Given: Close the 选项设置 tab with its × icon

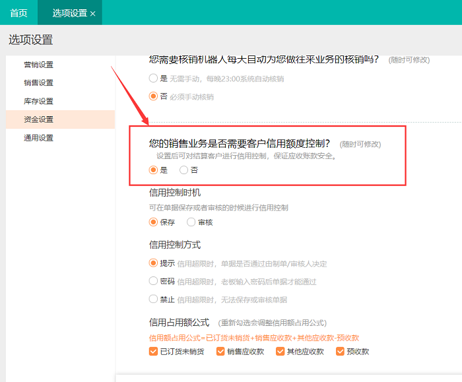Looking at the screenshot, I should pyautogui.click(x=92, y=13).
